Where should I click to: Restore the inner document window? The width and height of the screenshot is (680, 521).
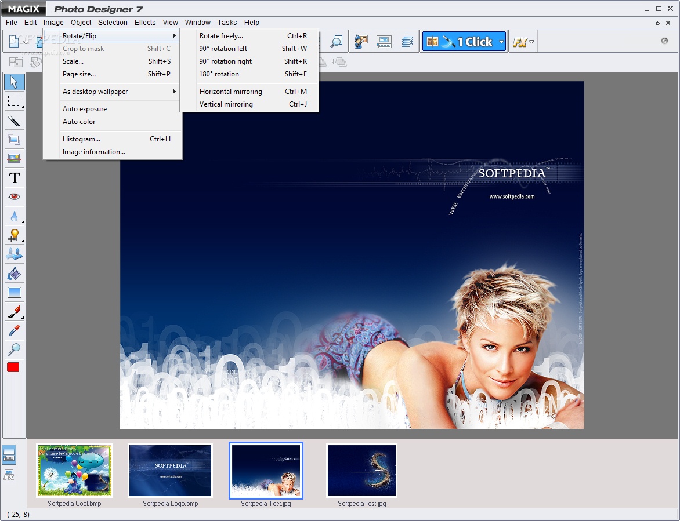pos(658,23)
